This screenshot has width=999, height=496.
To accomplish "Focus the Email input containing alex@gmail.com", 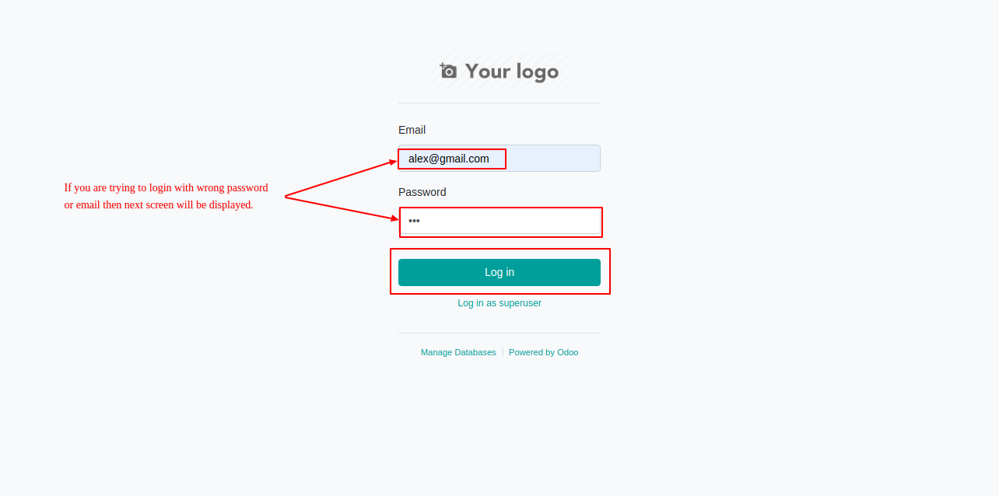I will point(499,159).
